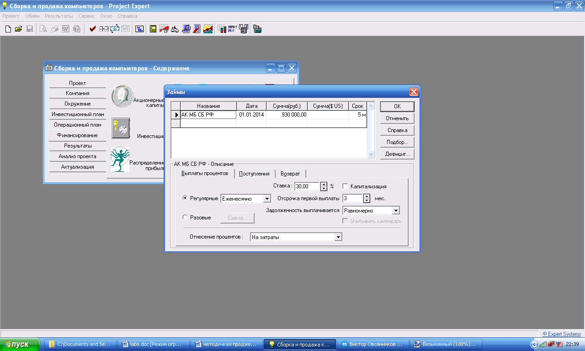Click the Open project folder icon

point(19,29)
